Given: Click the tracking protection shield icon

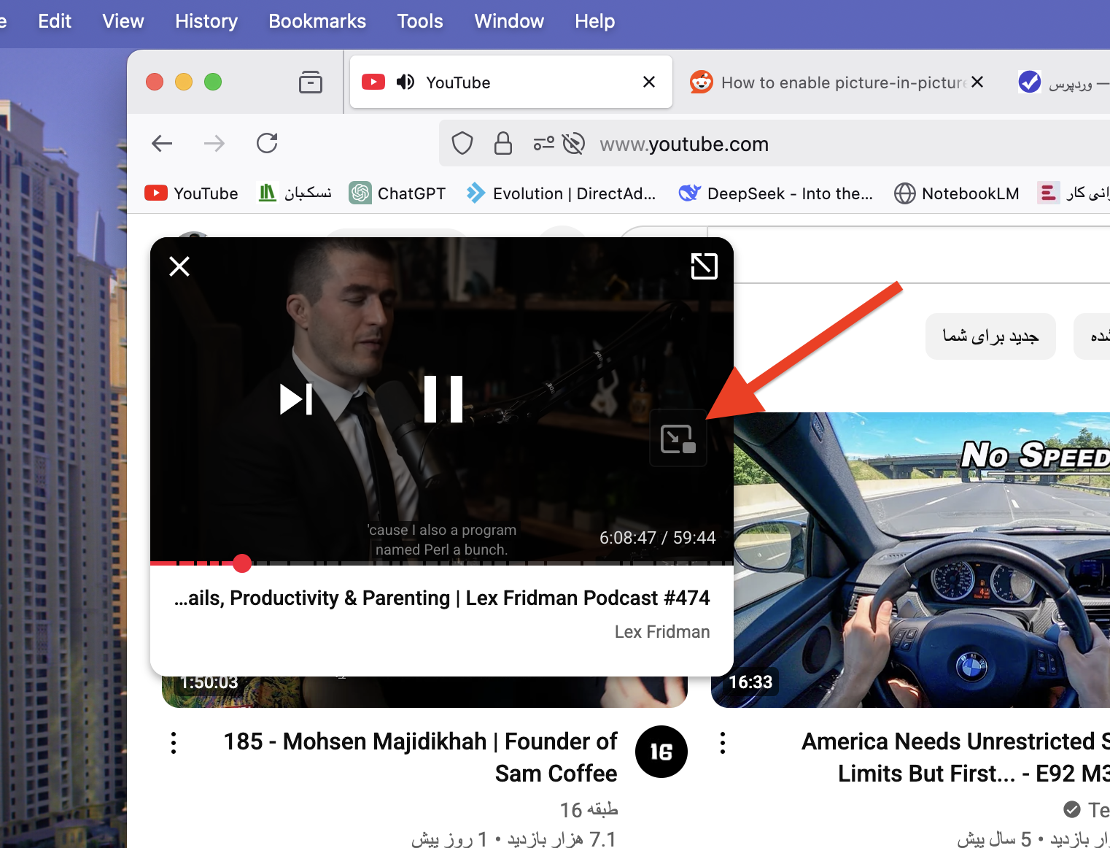Looking at the screenshot, I should click(462, 144).
